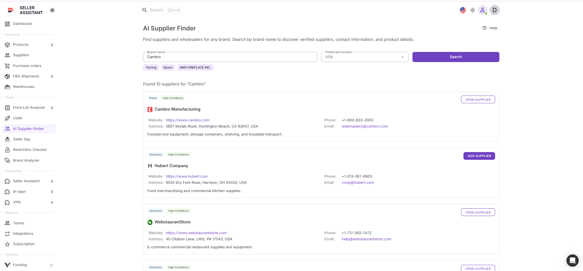Open Funding external link icon
The height and width of the screenshot is (271, 583).
coord(51,265)
